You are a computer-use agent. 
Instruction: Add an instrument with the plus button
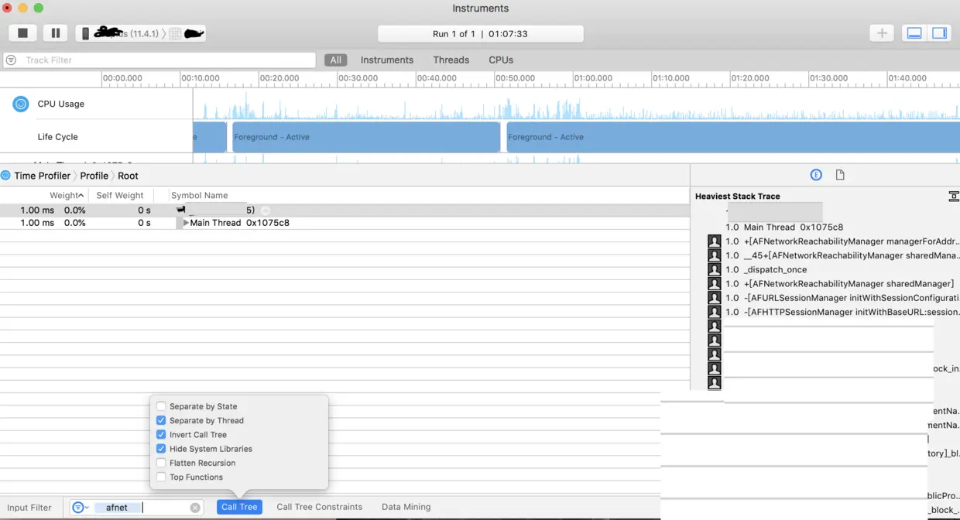(x=882, y=33)
